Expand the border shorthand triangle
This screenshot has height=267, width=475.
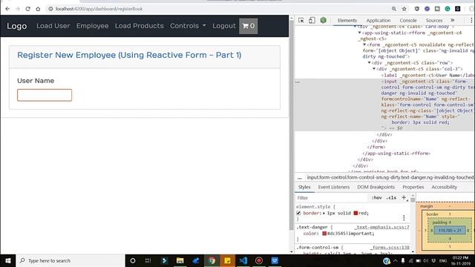coord(324,213)
